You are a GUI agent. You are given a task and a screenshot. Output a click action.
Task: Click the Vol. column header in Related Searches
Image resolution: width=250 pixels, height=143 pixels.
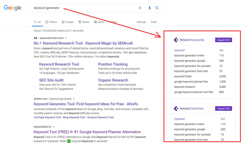pos(223,119)
